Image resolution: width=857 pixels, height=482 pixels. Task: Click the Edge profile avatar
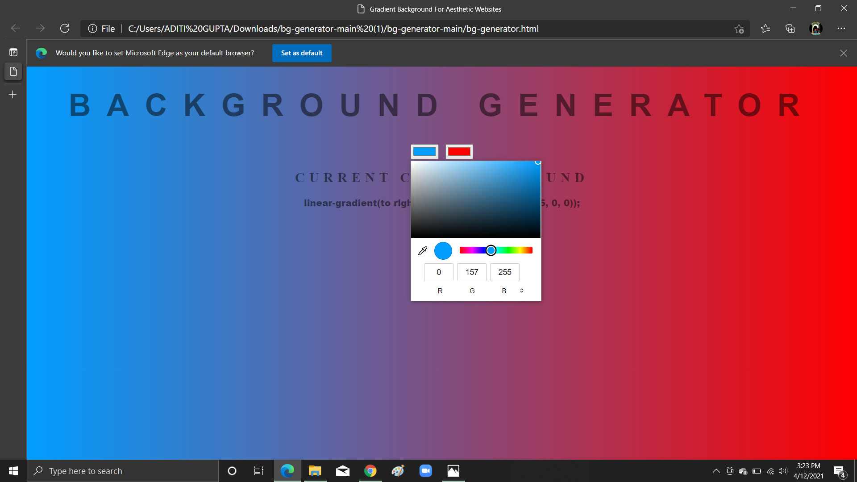815,28
